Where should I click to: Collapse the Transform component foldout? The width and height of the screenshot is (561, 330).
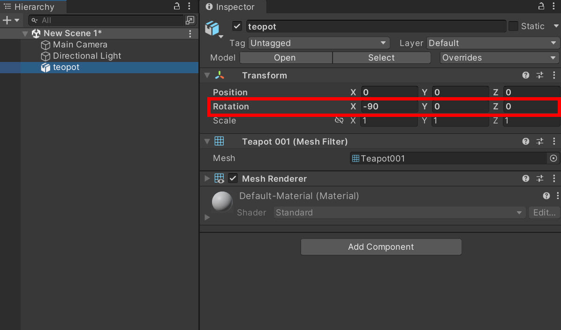[207, 75]
